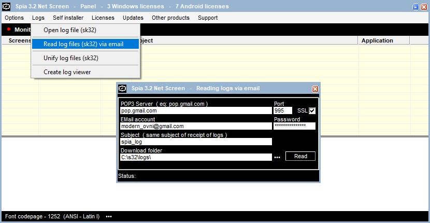This screenshot has height=223, width=430.
Task: Open the Logs menu
Action: click(x=38, y=18)
